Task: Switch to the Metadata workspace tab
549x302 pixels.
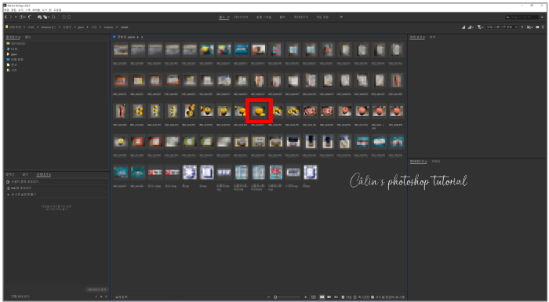Action: (x=301, y=16)
